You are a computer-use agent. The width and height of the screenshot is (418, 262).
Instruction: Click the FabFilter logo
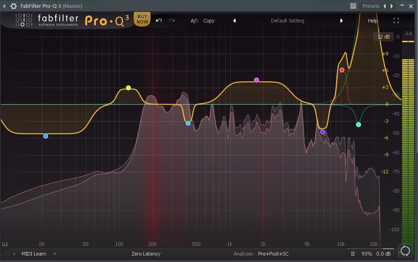pyautogui.click(x=47, y=20)
